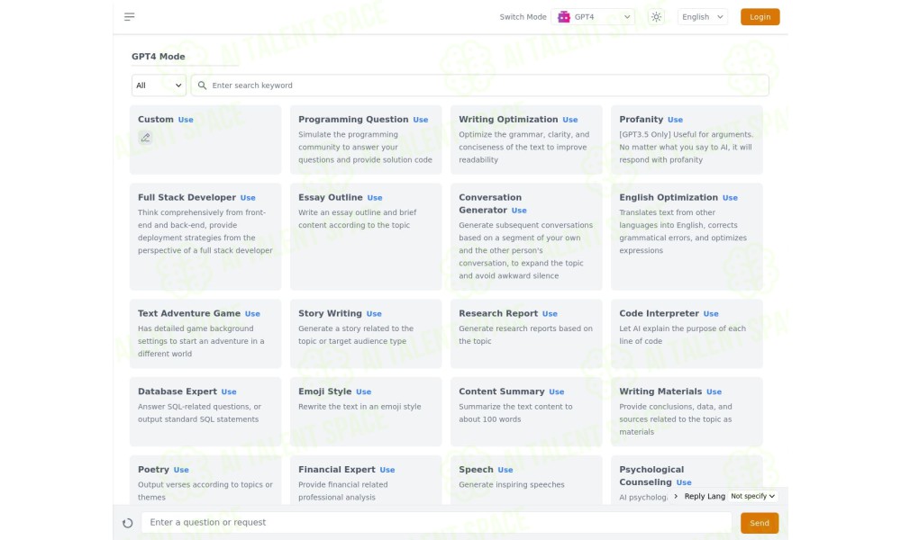Use the Research Report prompt

point(550,313)
